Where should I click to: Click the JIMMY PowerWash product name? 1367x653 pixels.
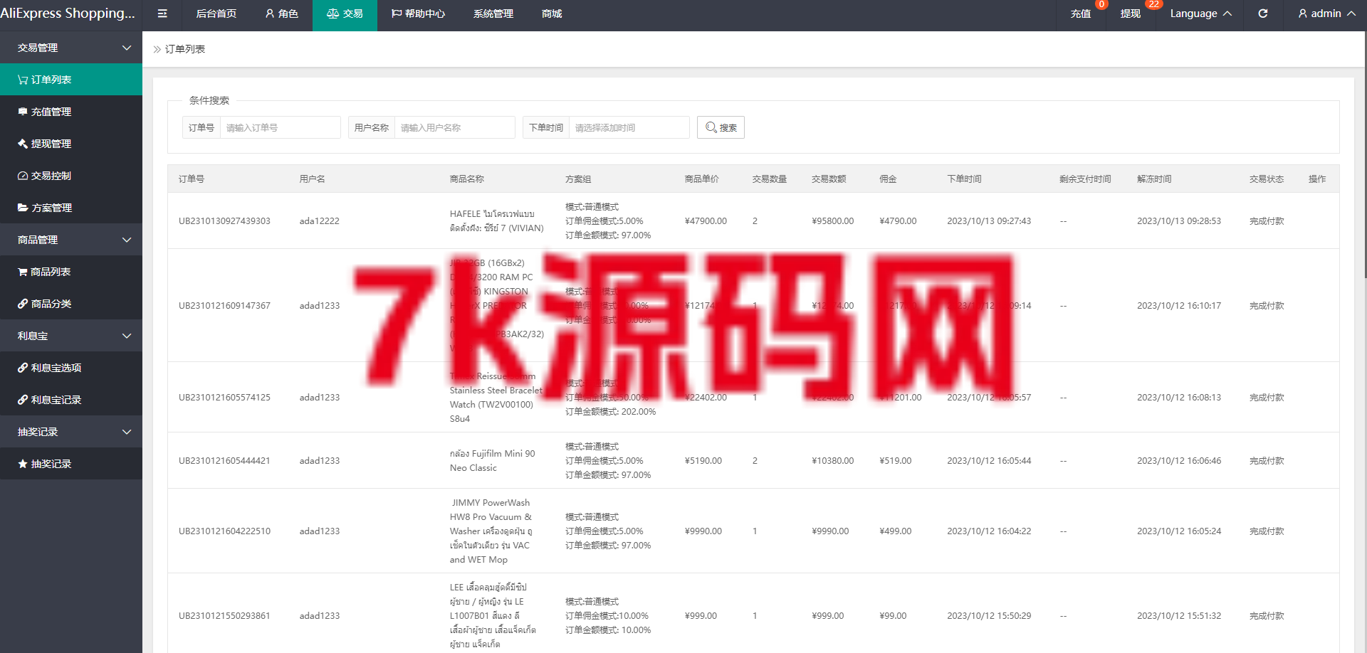click(491, 531)
